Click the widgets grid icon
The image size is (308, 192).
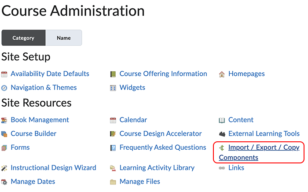113,88
